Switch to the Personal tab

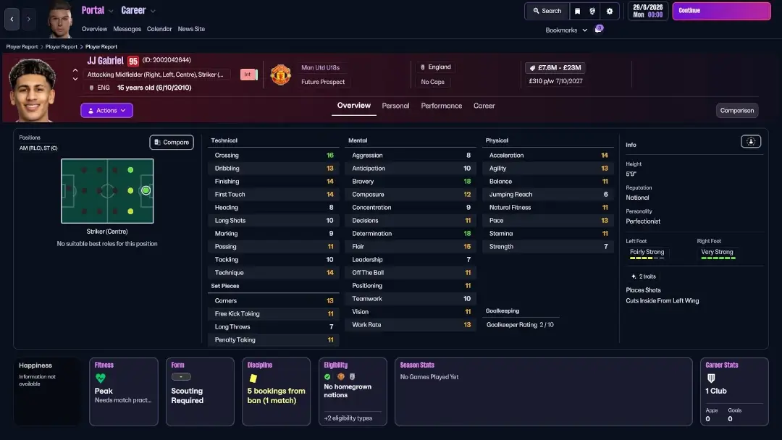(x=395, y=106)
